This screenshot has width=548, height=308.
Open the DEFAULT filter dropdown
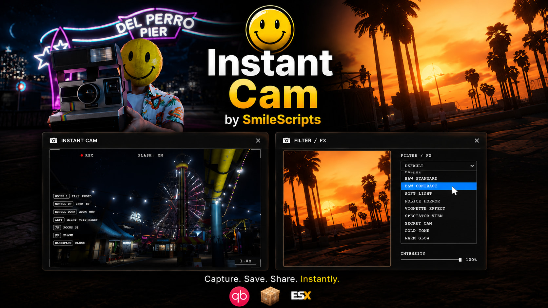(439, 166)
